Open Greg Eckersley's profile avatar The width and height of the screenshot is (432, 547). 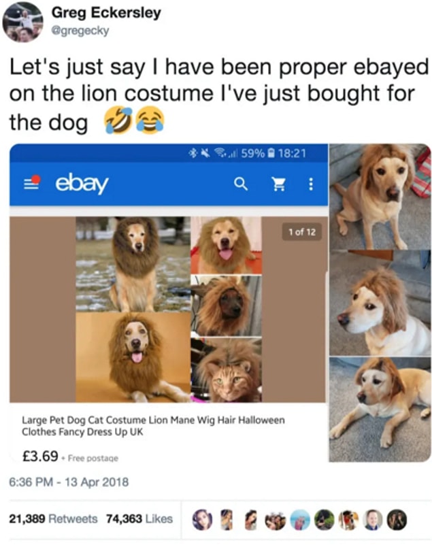click(22, 22)
